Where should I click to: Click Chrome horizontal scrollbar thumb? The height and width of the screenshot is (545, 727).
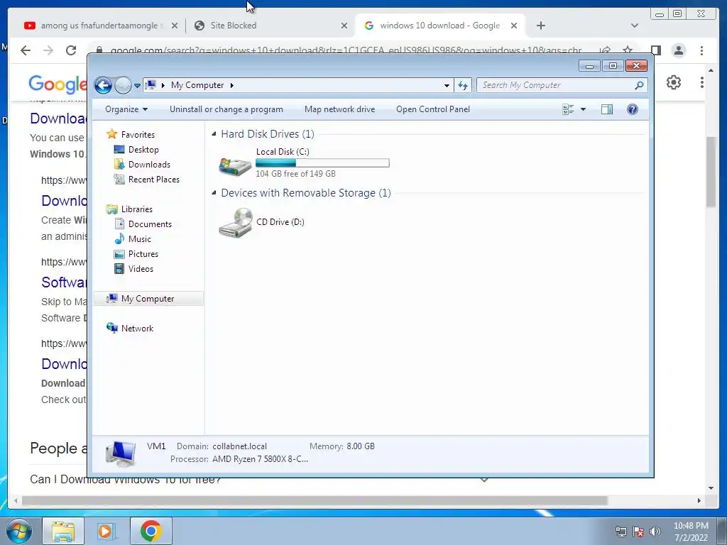315,500
